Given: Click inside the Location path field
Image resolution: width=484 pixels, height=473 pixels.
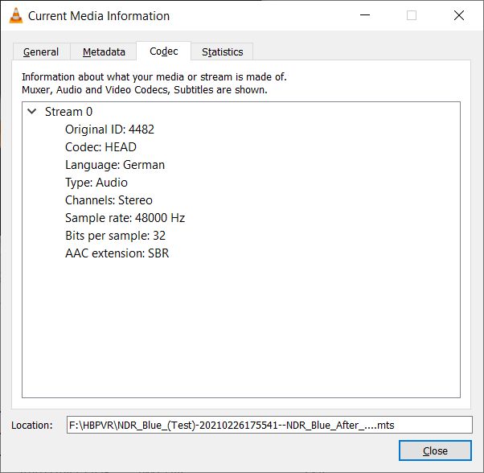Looking at the screenshot, I should pos(270,425).
